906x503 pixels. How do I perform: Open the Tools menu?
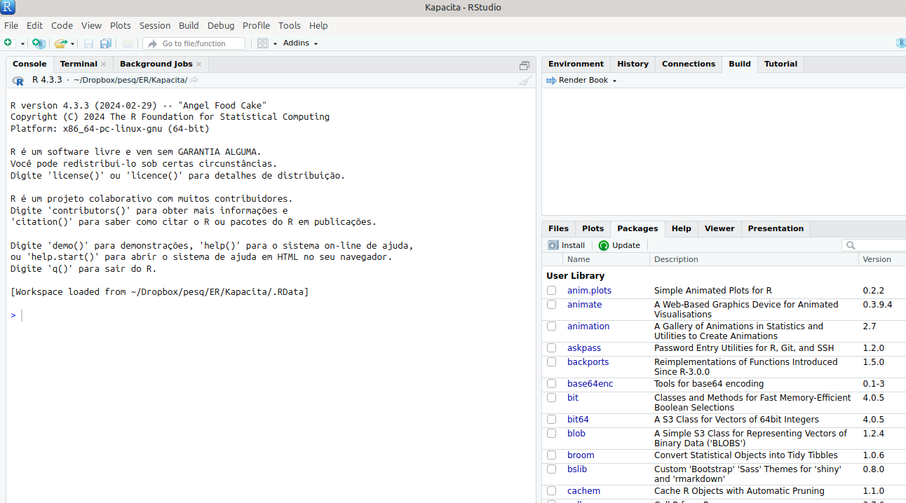pyautogui.click(x=289, y=25)
